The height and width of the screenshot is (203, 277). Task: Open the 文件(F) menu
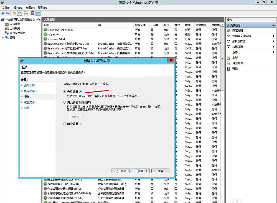6,7
